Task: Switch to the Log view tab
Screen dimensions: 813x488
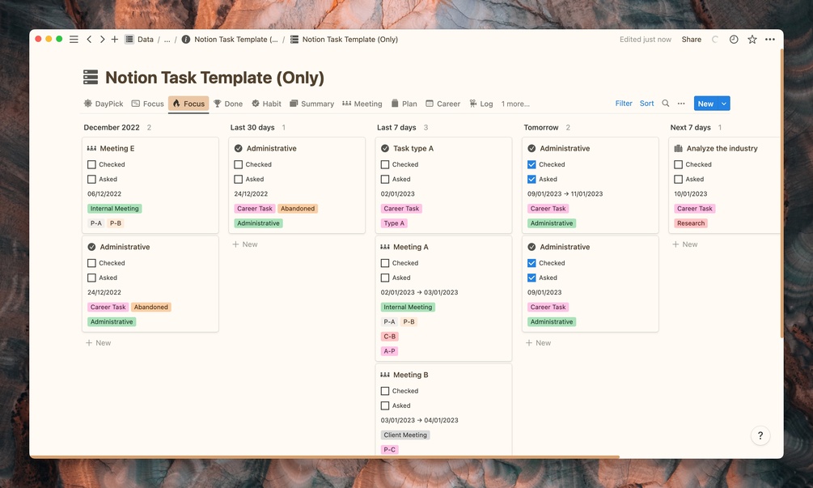Action: pos(481,104)
